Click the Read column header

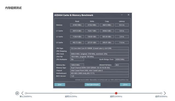pos(77,21)
